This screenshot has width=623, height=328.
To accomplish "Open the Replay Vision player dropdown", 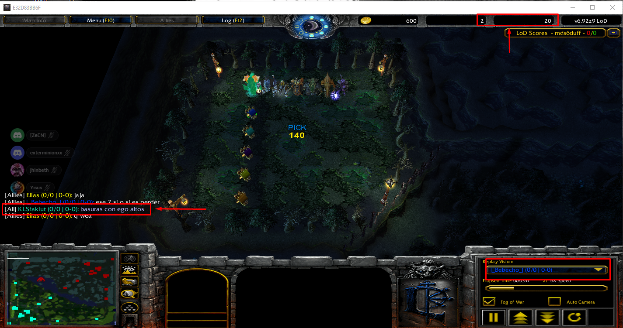I will click(546, 270).
